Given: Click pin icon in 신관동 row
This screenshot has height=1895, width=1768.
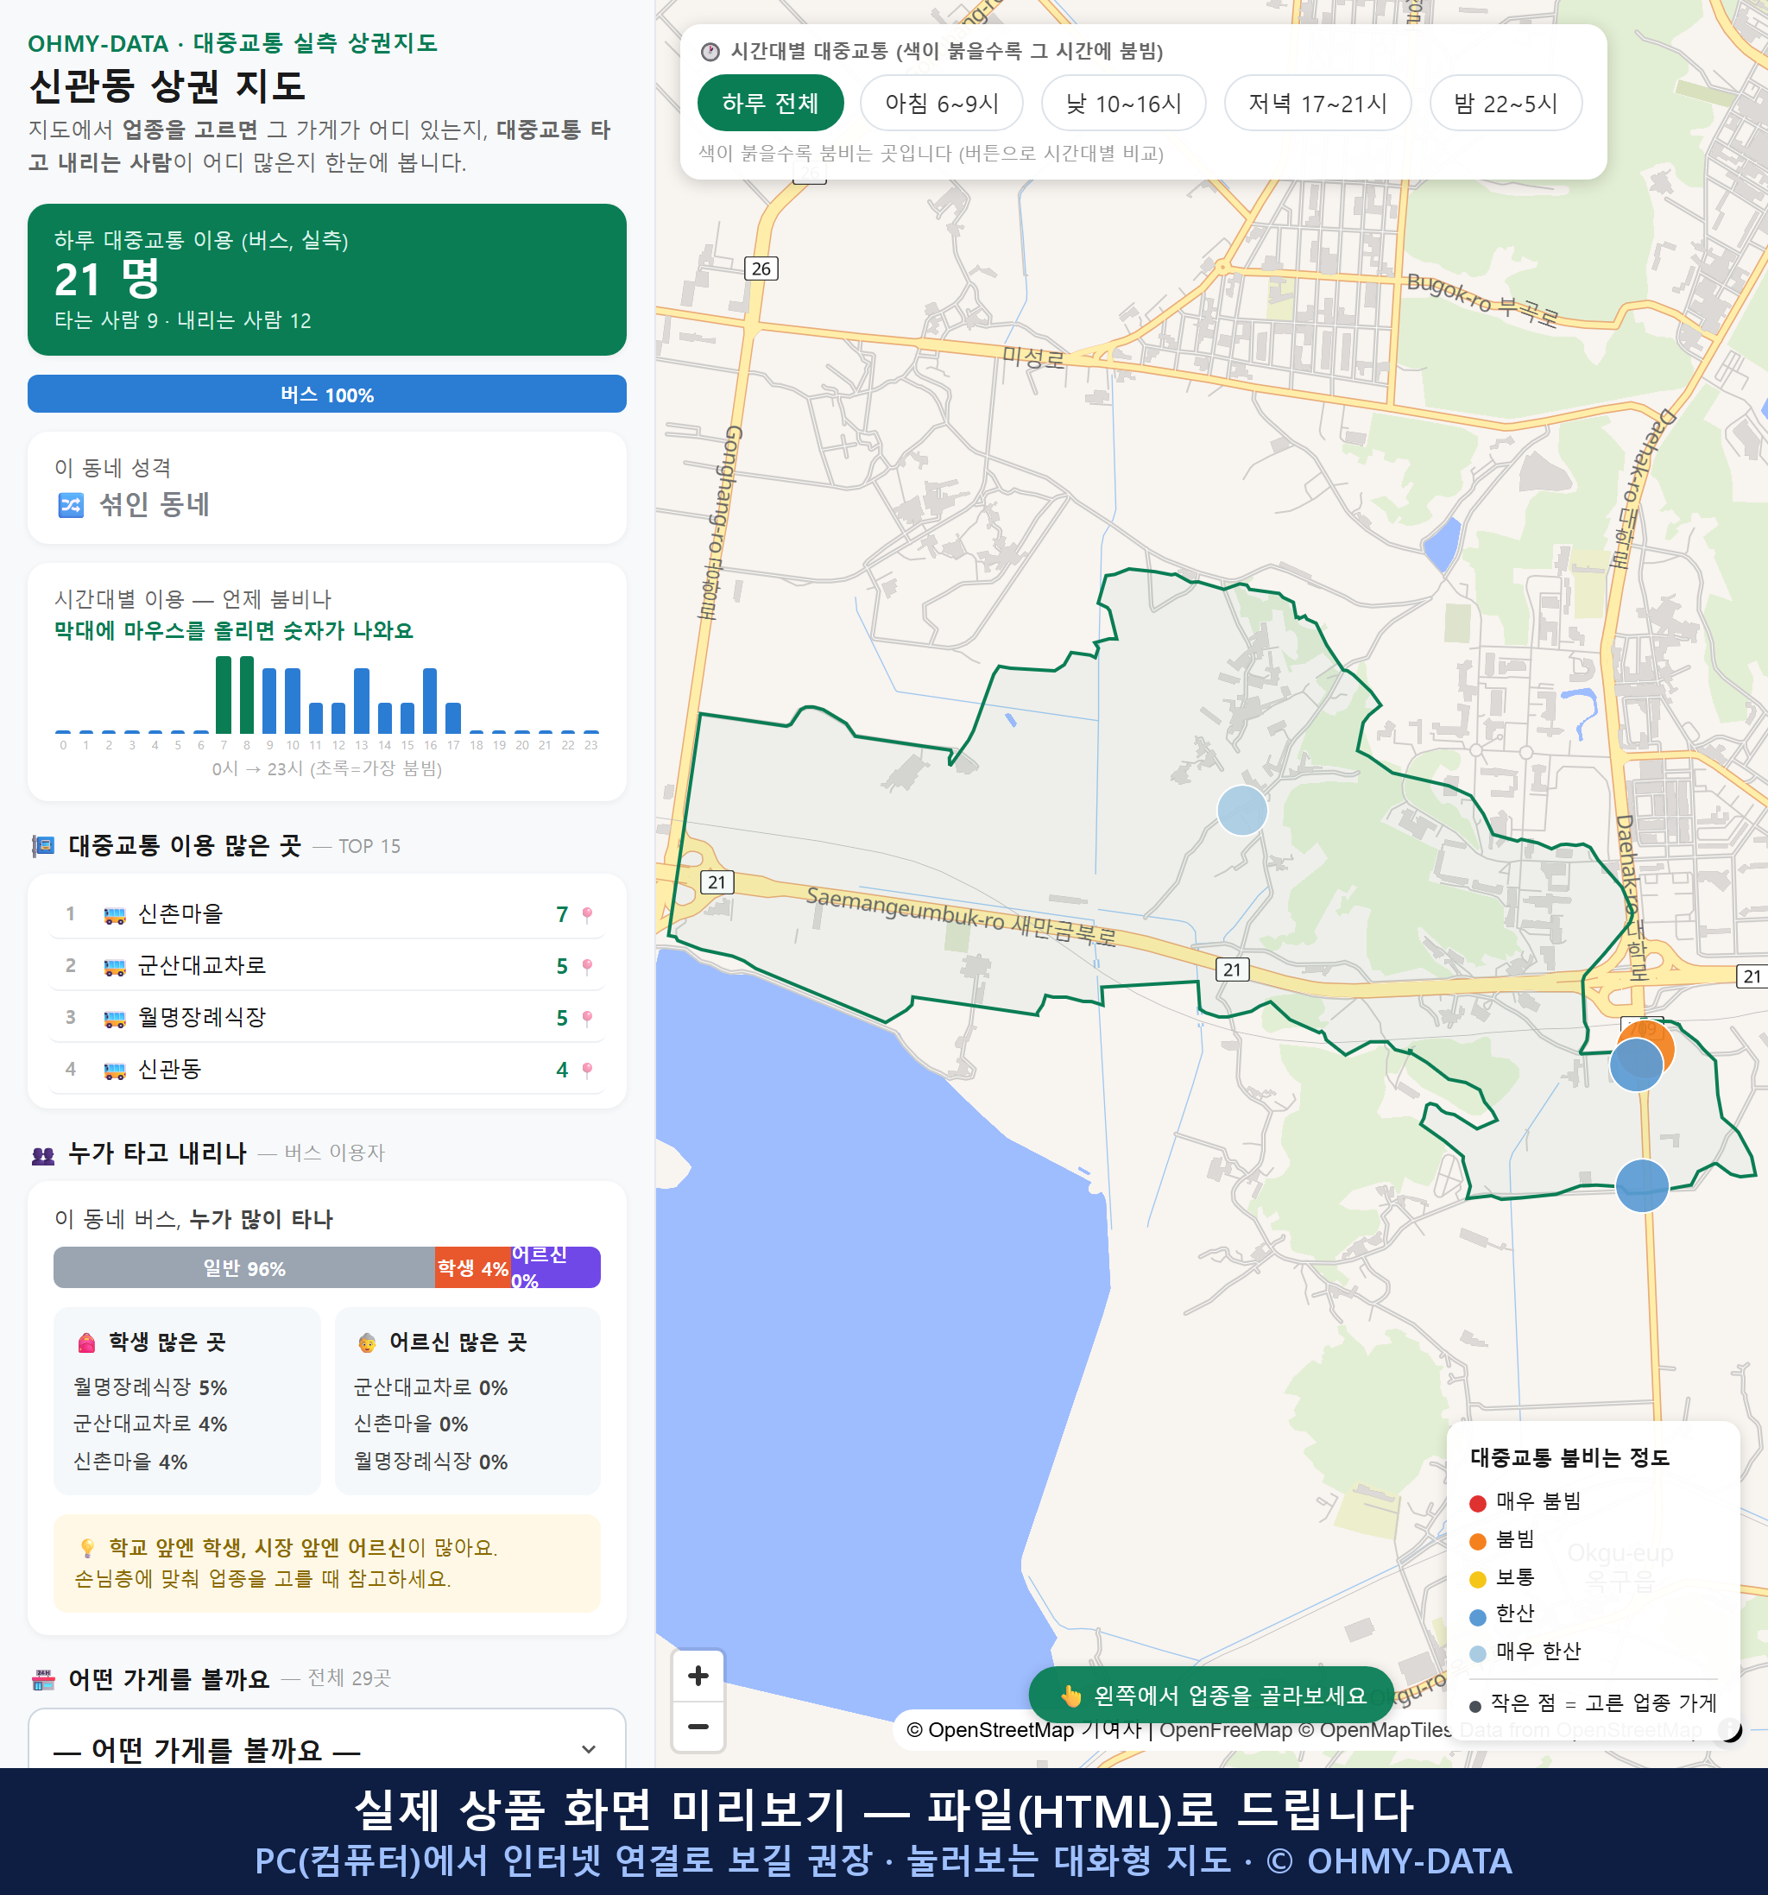Looking at the screenshot, I should (x=587, y=1071).
